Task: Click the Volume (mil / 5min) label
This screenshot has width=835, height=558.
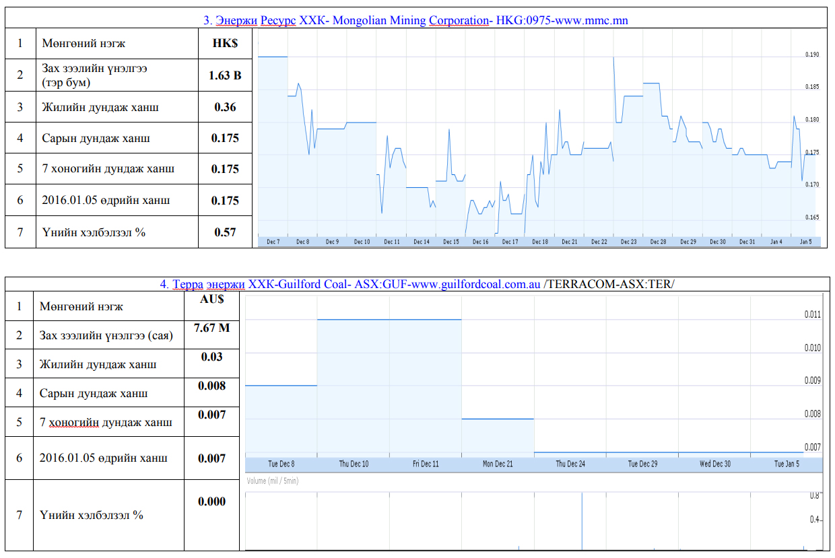Action: point(273,481)
